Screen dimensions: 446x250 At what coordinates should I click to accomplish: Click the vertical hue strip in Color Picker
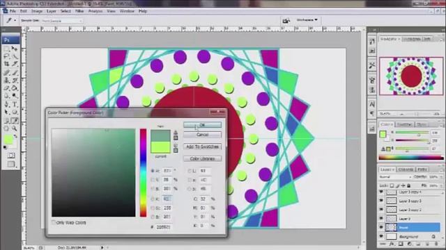pos(143,173)
